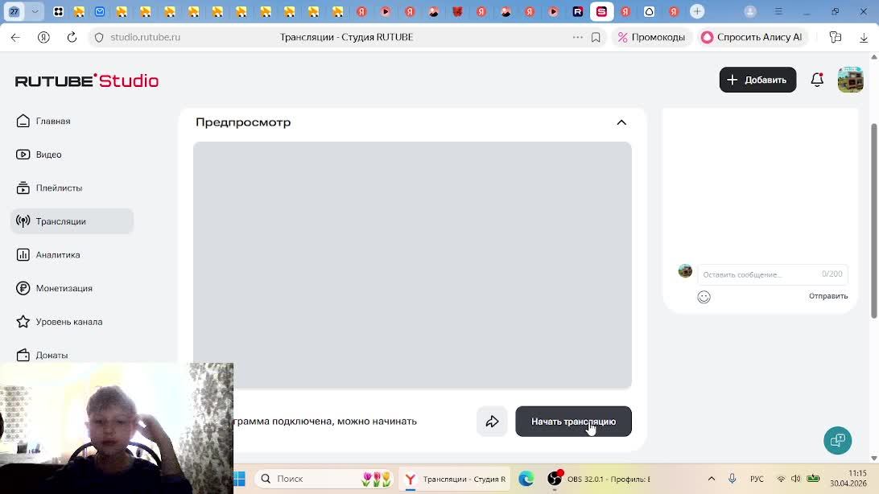
Task: Switch the РУС keyboard language indicator
Action: tap(757, 479)
